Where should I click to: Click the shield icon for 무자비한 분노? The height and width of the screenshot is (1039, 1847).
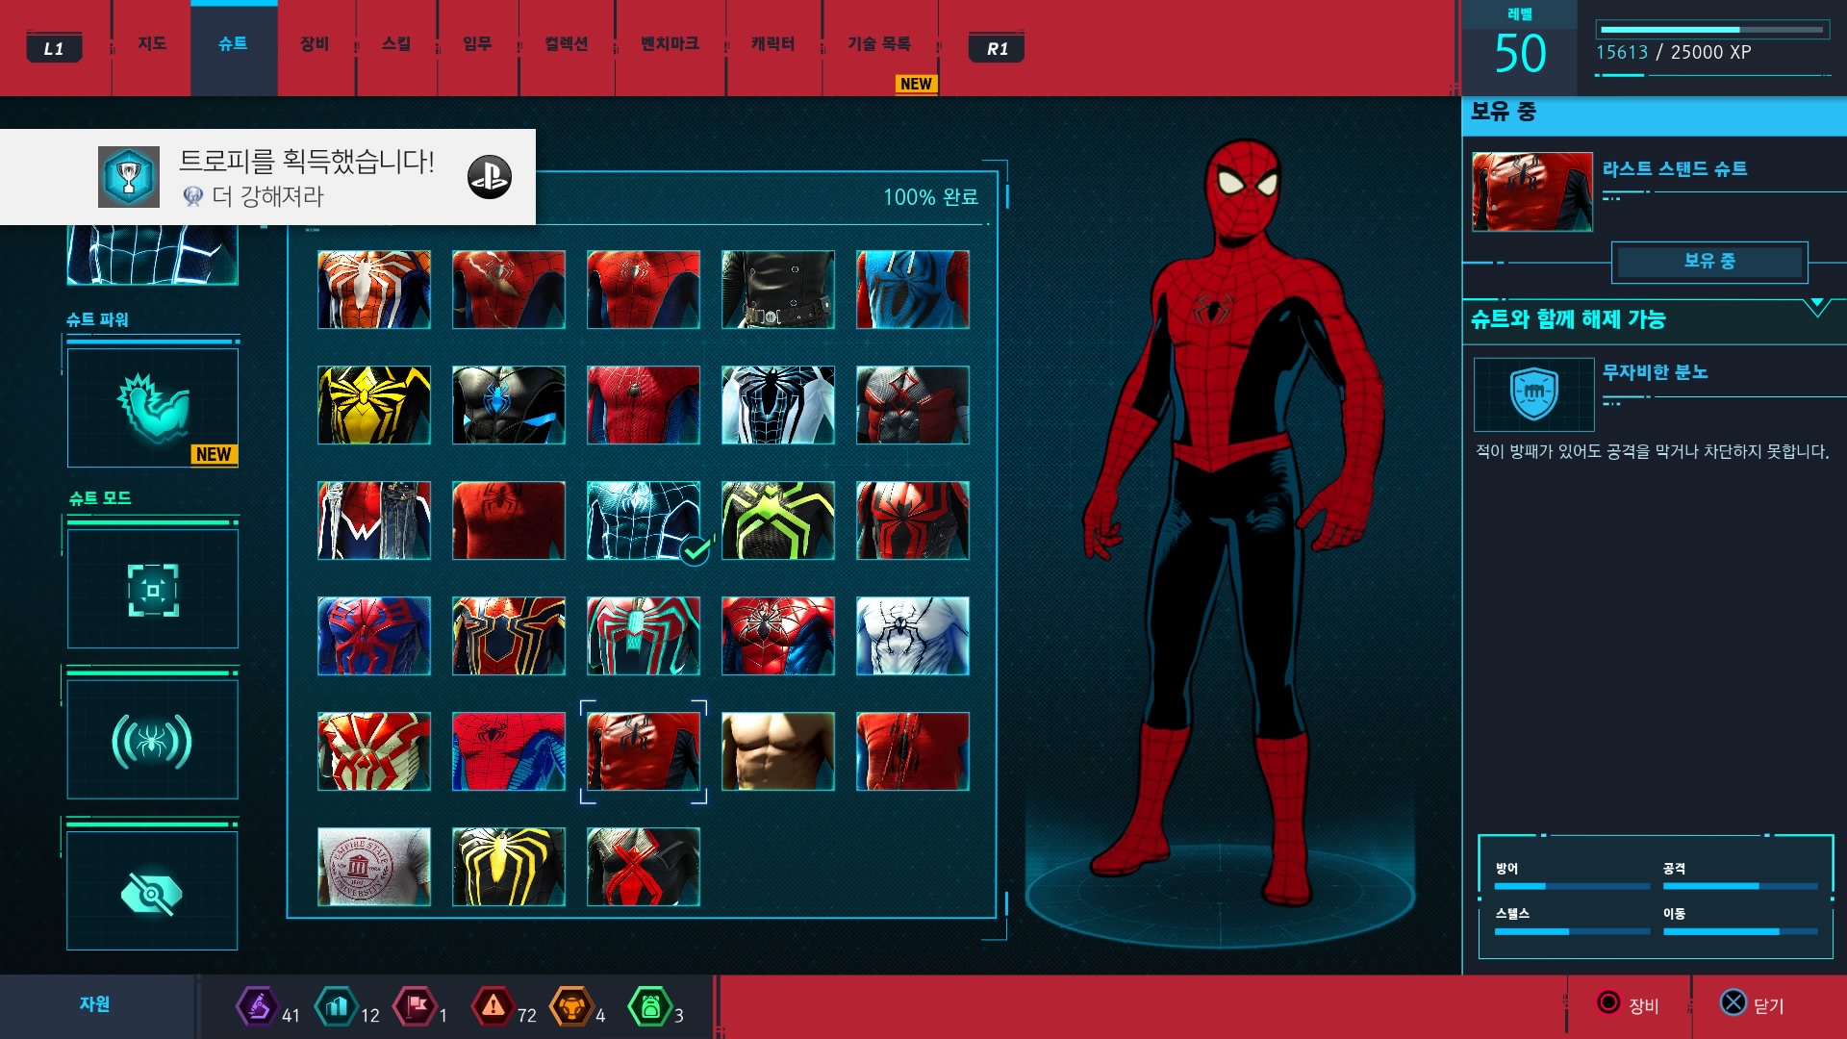[1533, 394]
